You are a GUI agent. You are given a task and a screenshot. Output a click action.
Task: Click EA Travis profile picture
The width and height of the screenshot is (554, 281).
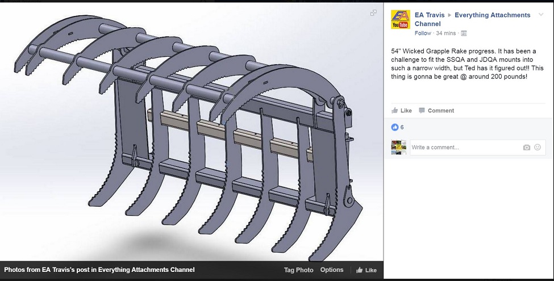pyautogui.click(x=400, y=20)
